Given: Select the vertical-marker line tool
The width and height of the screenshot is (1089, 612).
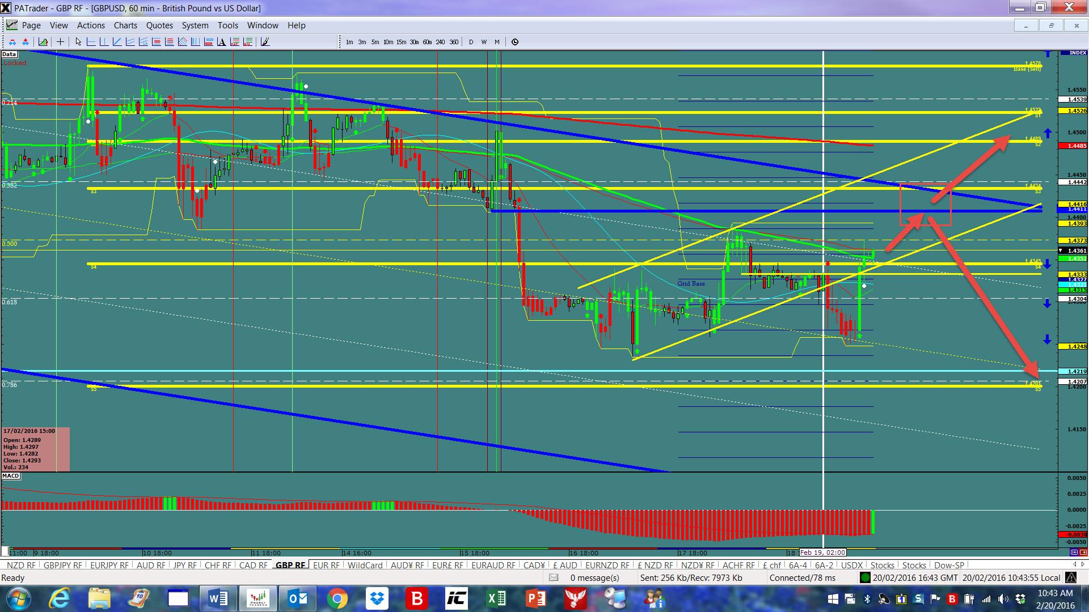Looking at the screenshot, I should coord(104,41).
